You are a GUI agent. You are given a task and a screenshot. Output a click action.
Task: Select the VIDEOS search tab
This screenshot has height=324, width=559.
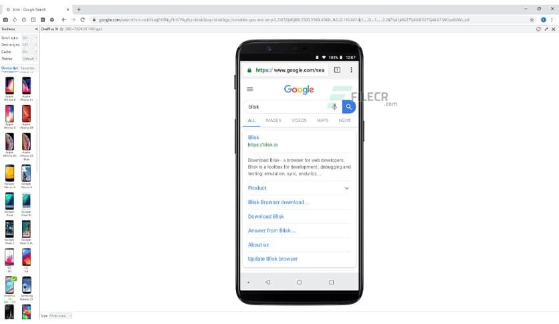click(x=299, y=120)
